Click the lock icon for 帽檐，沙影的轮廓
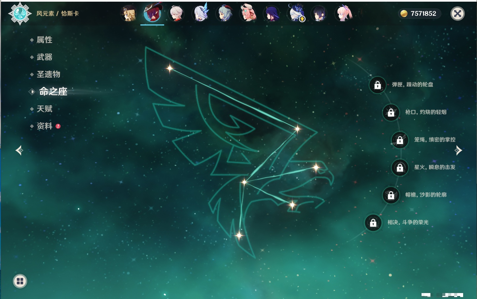 [391, 195]
